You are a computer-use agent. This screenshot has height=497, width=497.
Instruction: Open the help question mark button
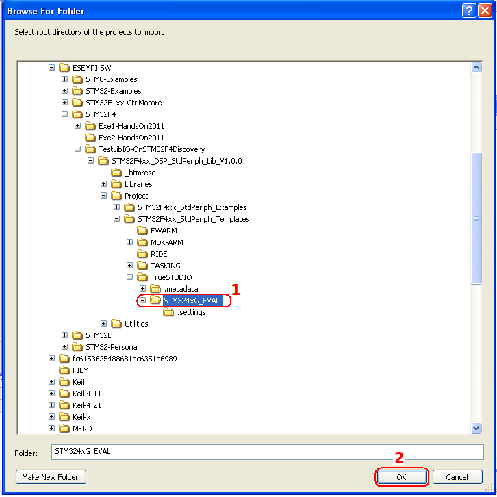[x=469, y=11]
